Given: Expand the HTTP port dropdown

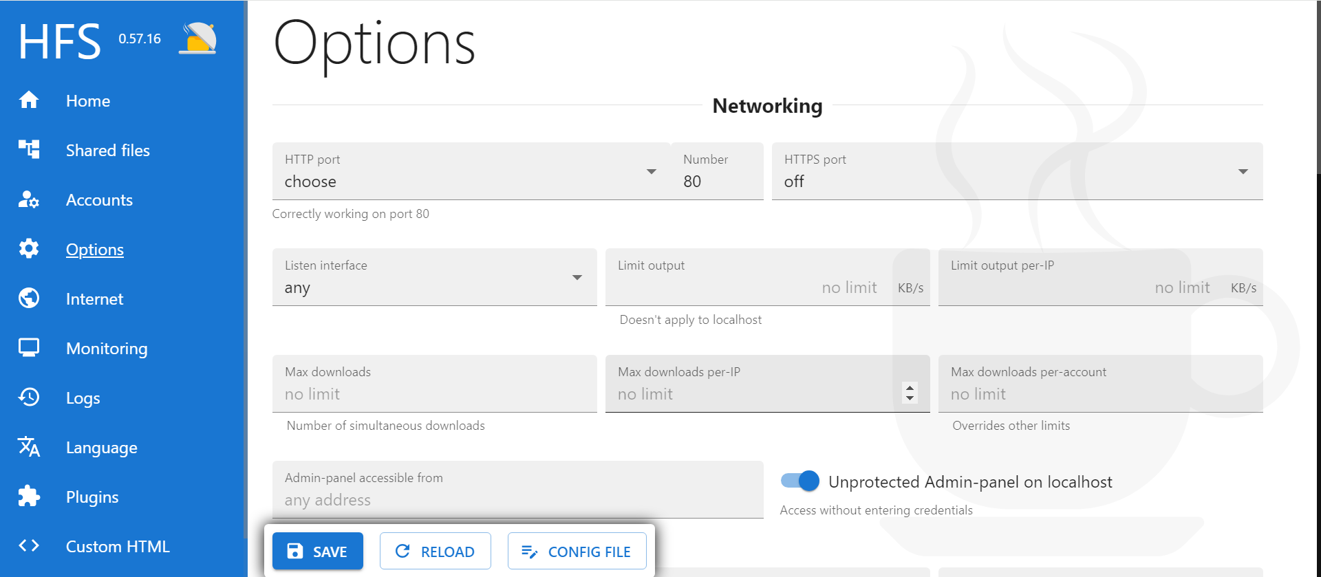Looking at the screenshot, I should 471,171.
